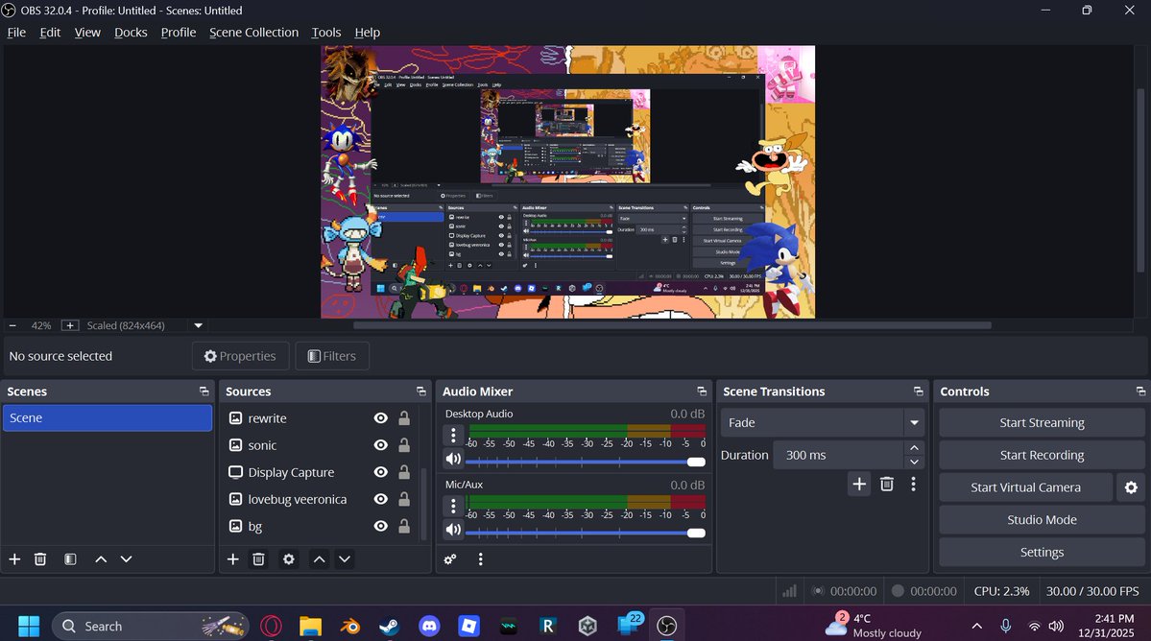Screen dimensions: 1151x641
Task: Zoom out preview with minus icon
Action: click(12, 325)
